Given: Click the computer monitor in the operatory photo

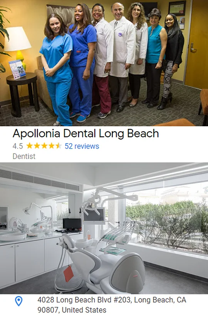Looking at the screenshot, I should tap(72, 224).
